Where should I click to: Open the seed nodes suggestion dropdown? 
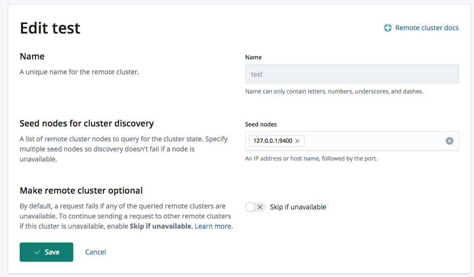click(373, 141)
